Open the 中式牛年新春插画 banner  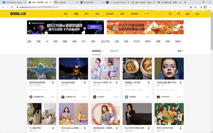click(145, 27)
